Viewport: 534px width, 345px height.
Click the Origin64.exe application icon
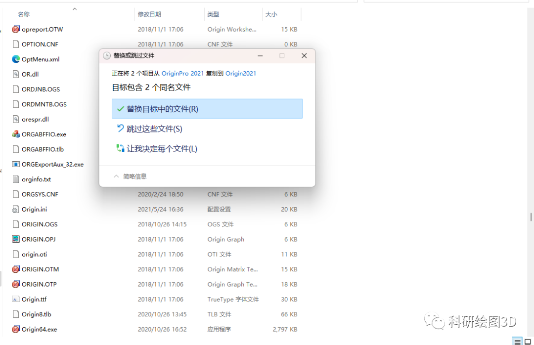coord(16,329)
